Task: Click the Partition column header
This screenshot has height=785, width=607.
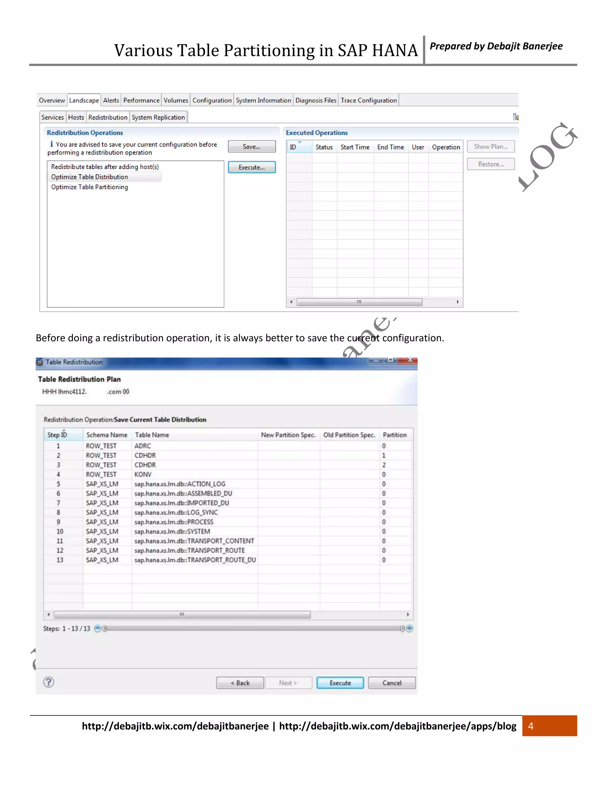Action: tap(395, 435)
